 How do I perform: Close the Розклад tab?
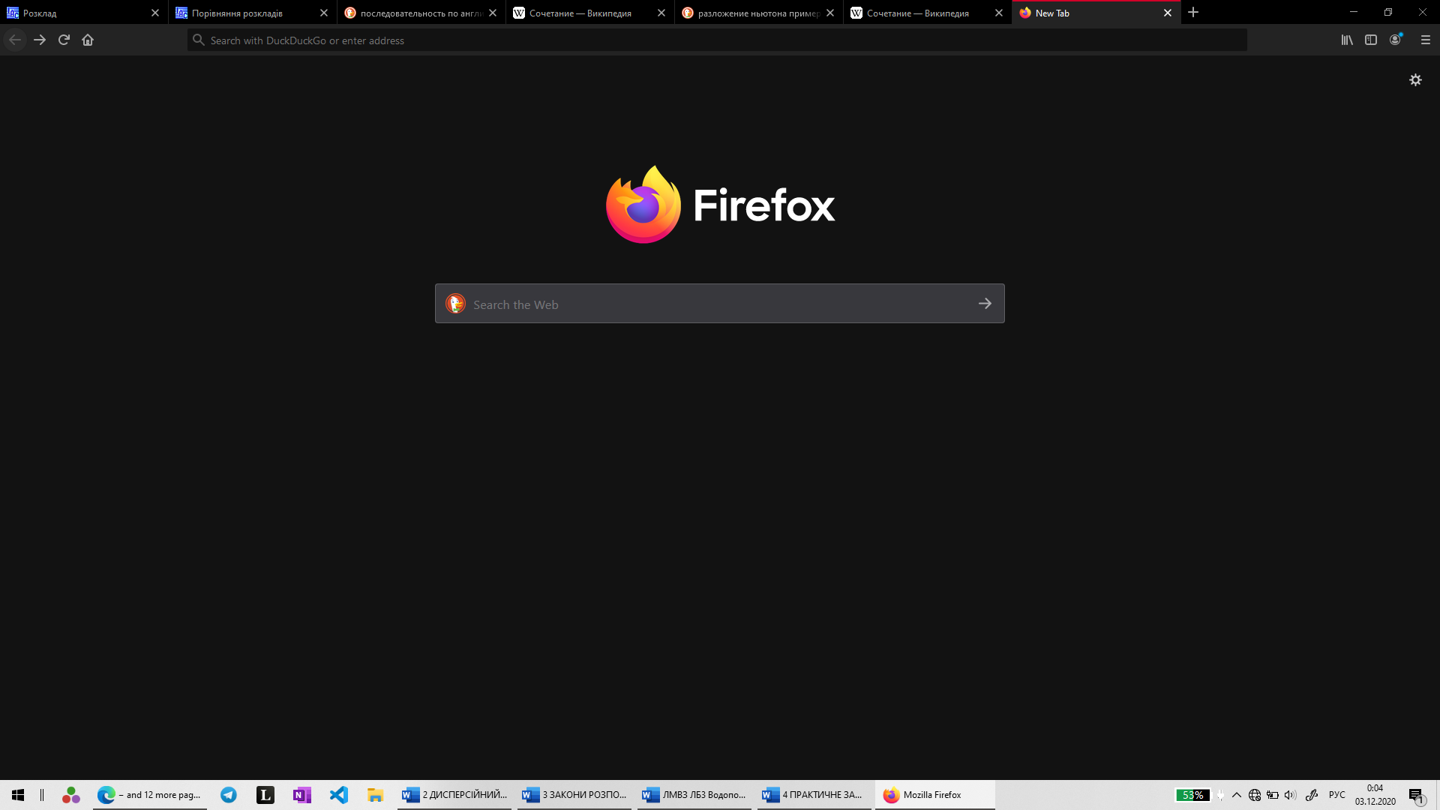click(x=155, y=13)
